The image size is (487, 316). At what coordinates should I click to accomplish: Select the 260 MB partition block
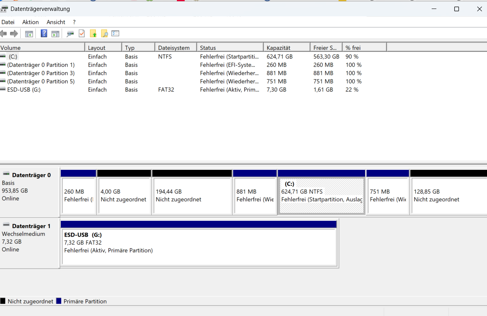78,192
